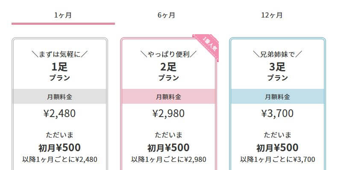338x170 pixels.
Task: Click the やっぱり便利 tagline
Action: [168, 54]
